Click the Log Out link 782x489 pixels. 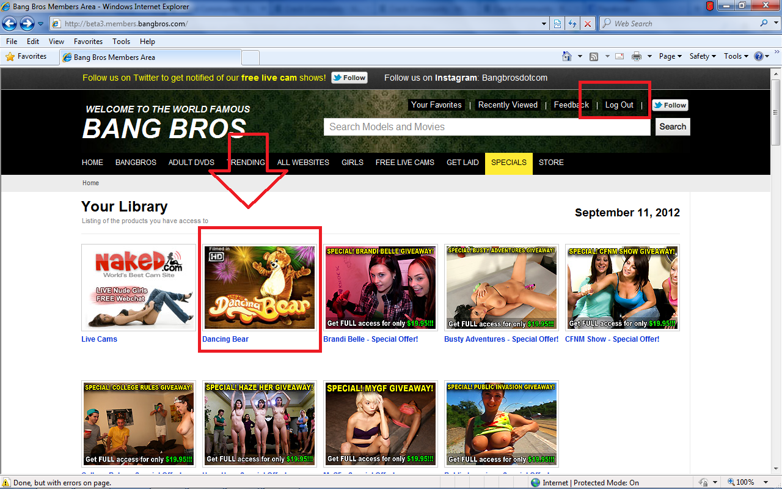(619, 105)
